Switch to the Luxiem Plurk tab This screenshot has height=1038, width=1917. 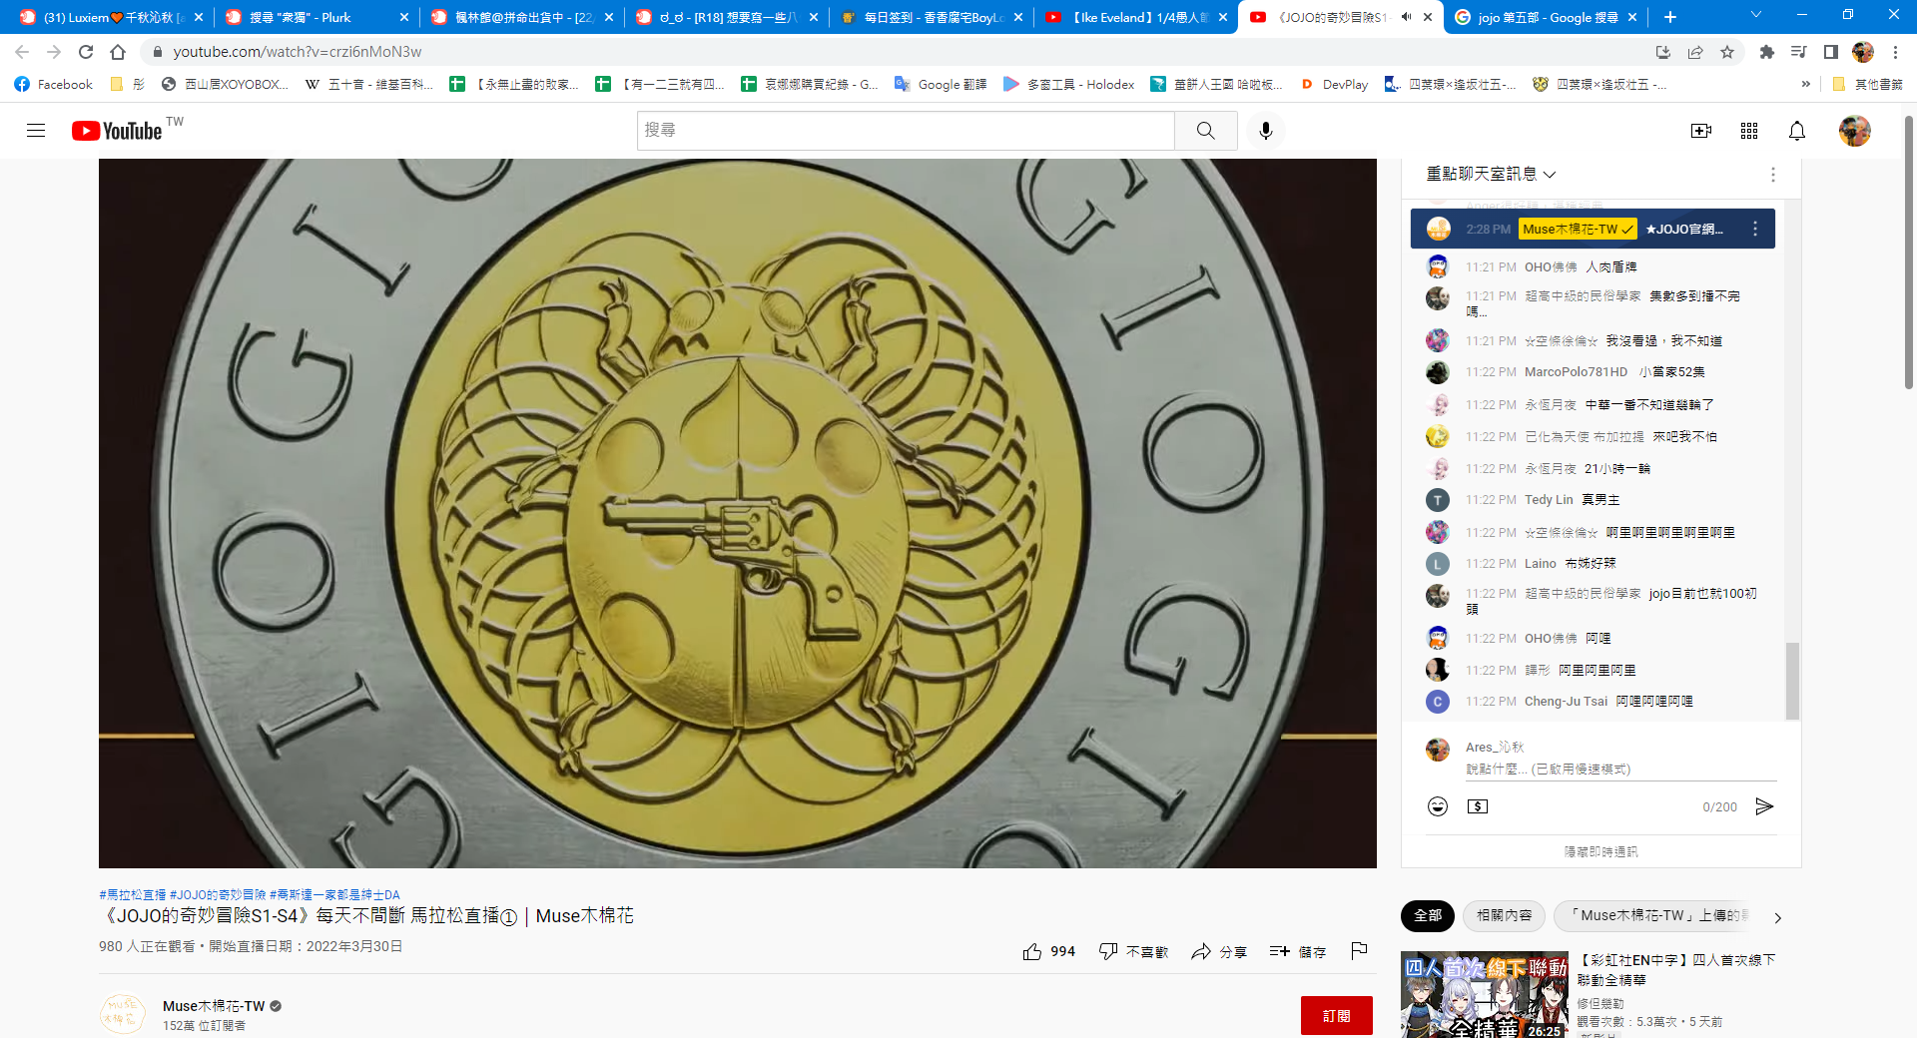pos(111,17)
